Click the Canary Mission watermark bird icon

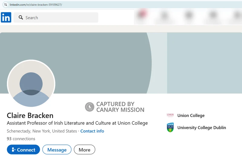tap(90, 107)
